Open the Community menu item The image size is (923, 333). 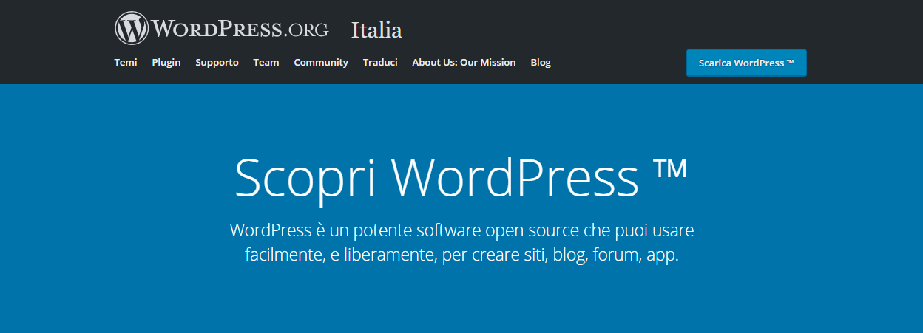[x=321, y=63]
